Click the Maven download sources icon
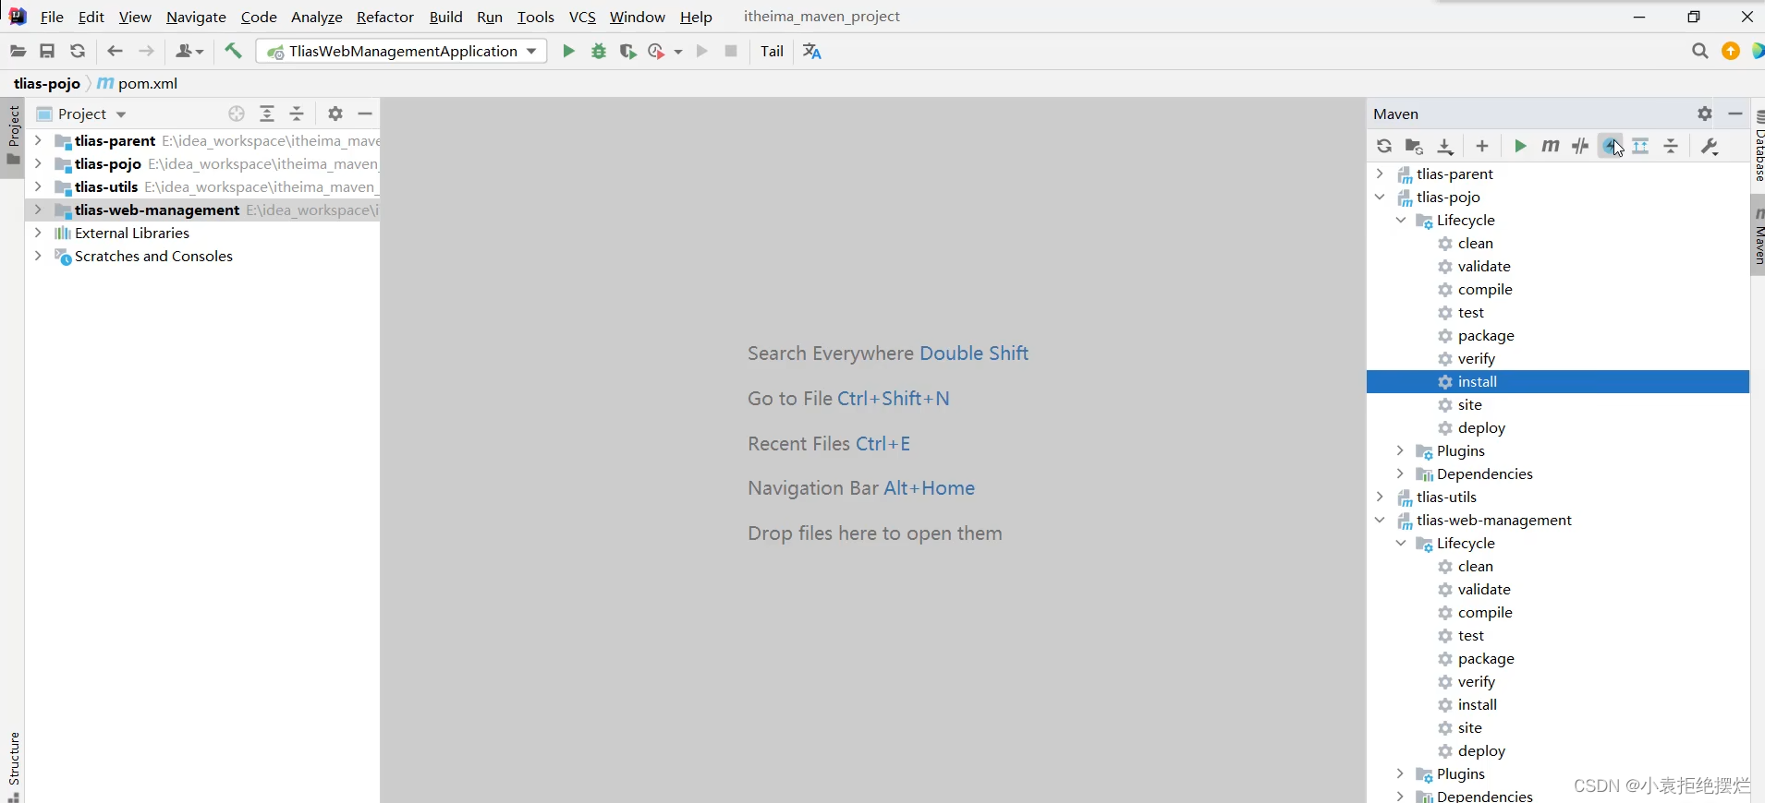This screenshot has width=1765, height=803. point(1445,146)
